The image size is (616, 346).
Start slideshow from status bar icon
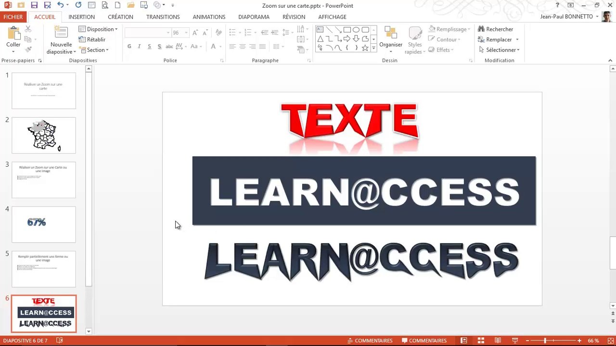click(515, 341)
